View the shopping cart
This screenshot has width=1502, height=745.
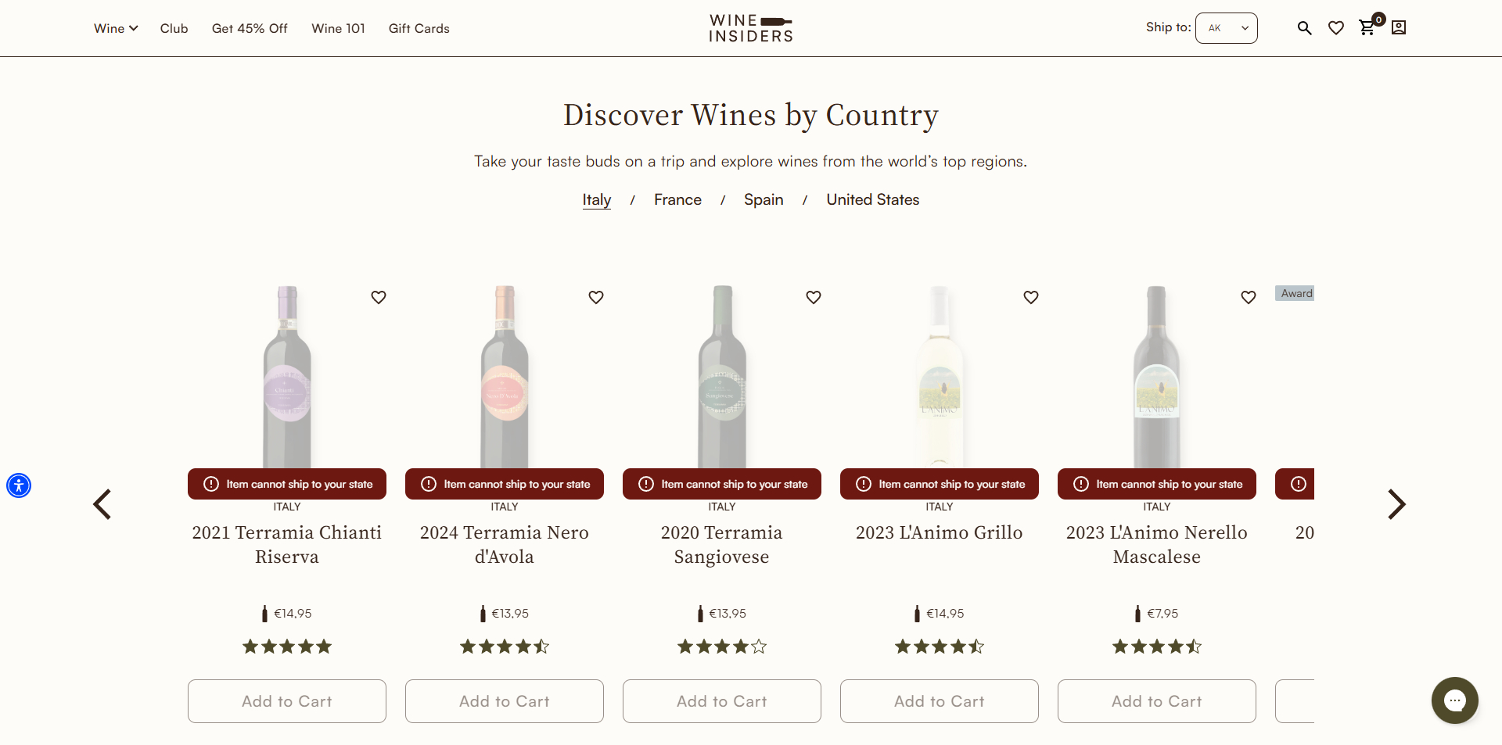pyautogui.click(x=1367, y=28)
